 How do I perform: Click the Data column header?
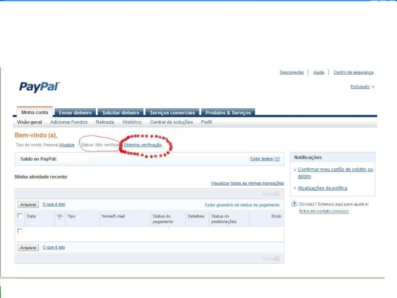click(31, 216)
